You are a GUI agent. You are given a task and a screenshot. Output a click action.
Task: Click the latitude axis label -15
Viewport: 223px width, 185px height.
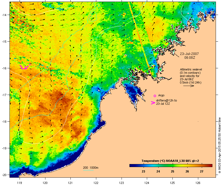4,42
